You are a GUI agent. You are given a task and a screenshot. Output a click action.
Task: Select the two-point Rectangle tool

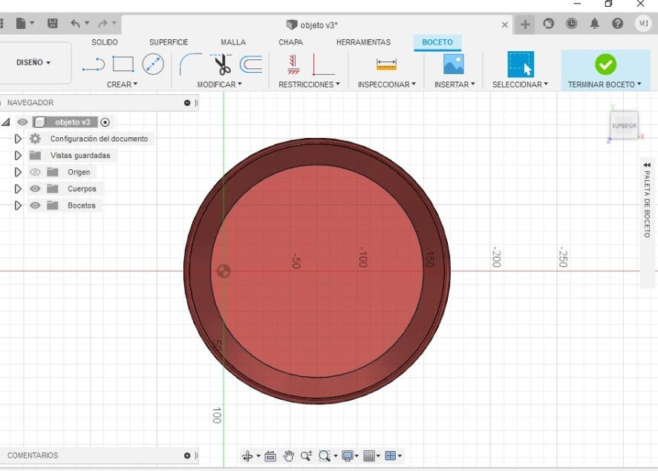(x=123, y=64)
